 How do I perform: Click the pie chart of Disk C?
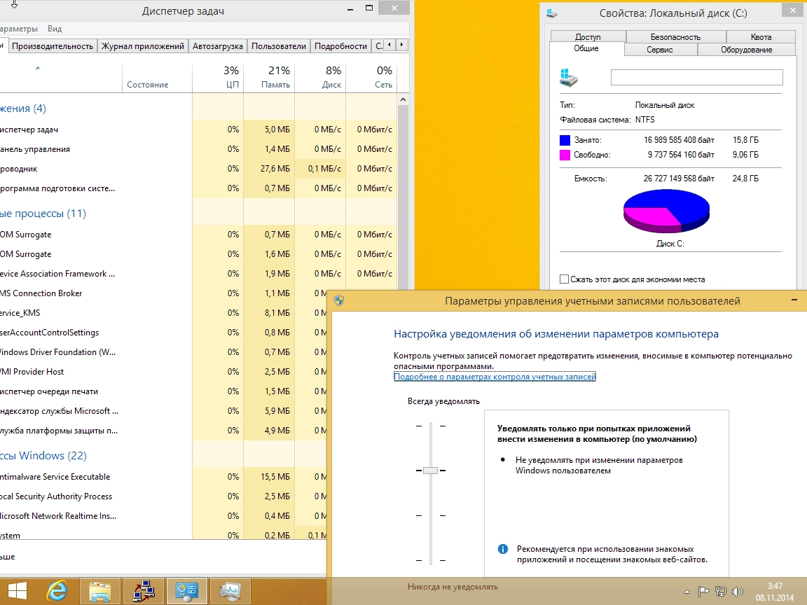tap(666, 211)
